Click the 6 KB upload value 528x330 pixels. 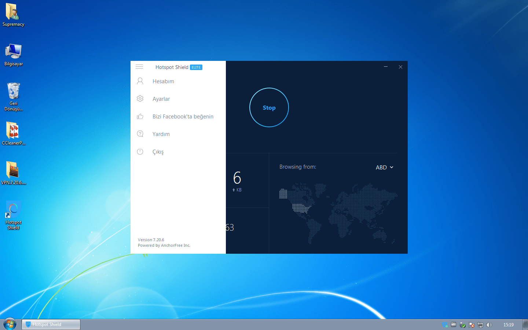[x=237, y=181]
